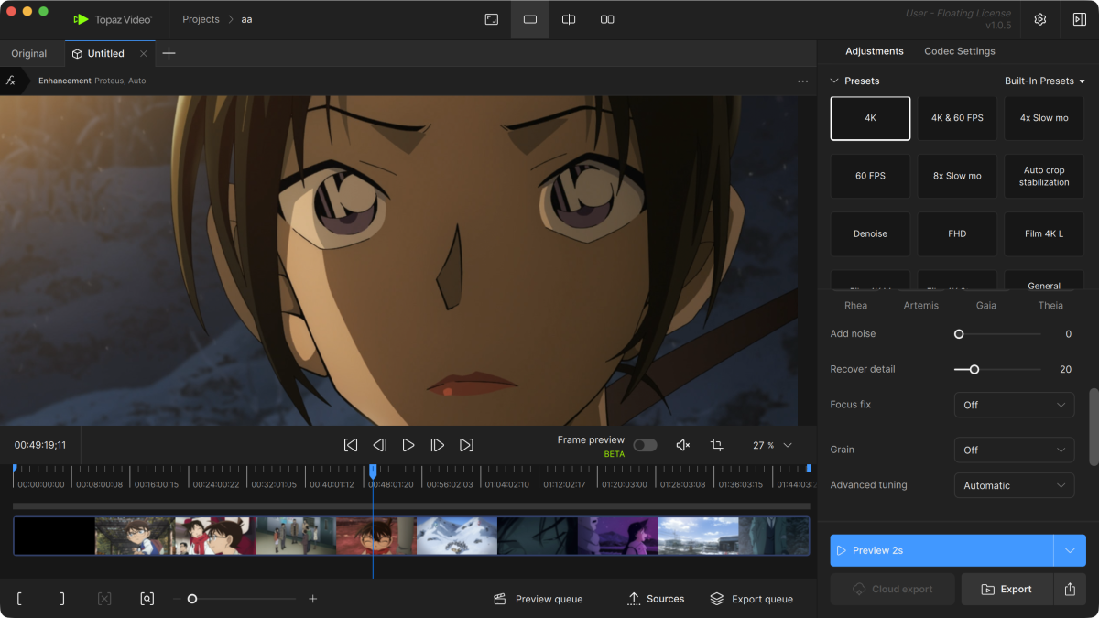Start the Preview 2s render

(941, 550)
